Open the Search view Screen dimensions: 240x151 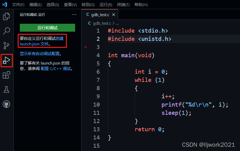[6, 31]
